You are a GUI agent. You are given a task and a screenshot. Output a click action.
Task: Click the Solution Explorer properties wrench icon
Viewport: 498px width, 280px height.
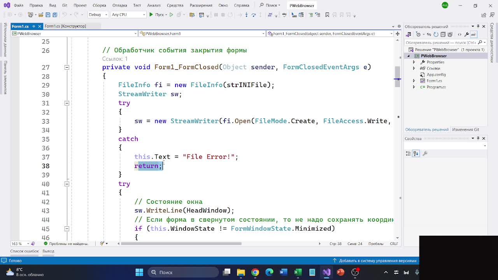[467, 34]
